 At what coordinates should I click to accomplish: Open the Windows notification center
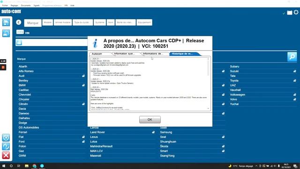[x=295, y=166]
